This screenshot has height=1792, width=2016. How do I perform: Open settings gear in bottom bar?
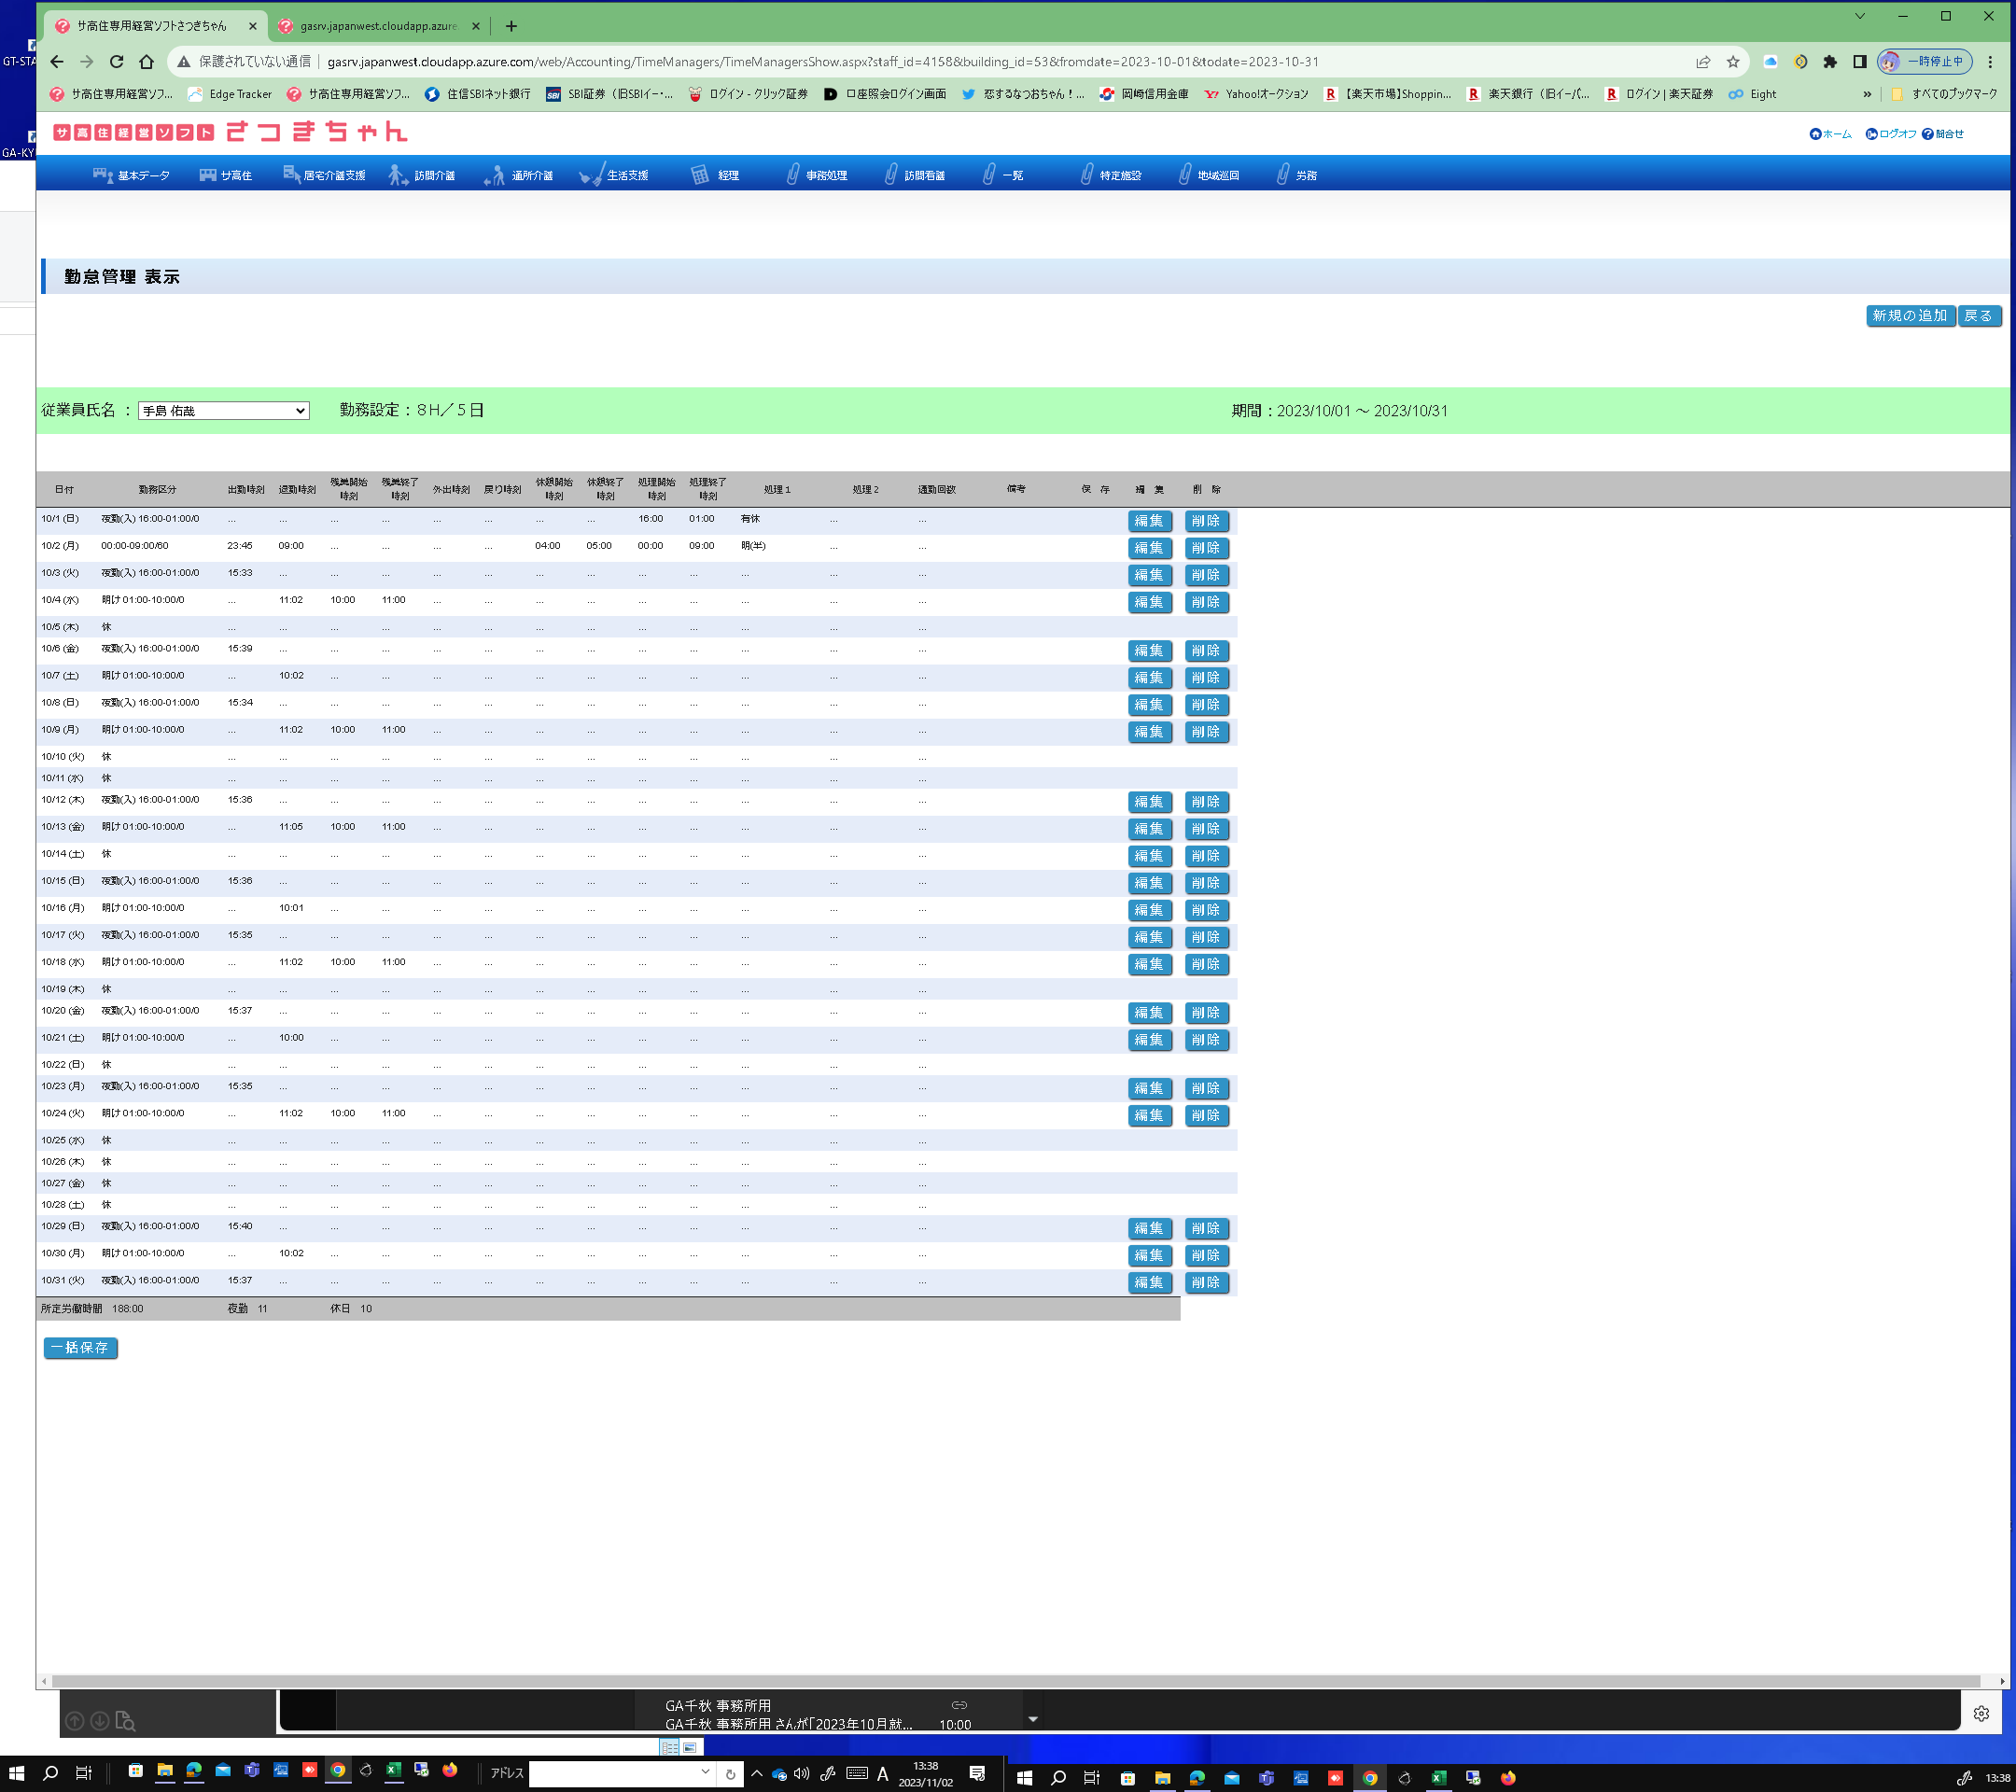(1981, 1713)
